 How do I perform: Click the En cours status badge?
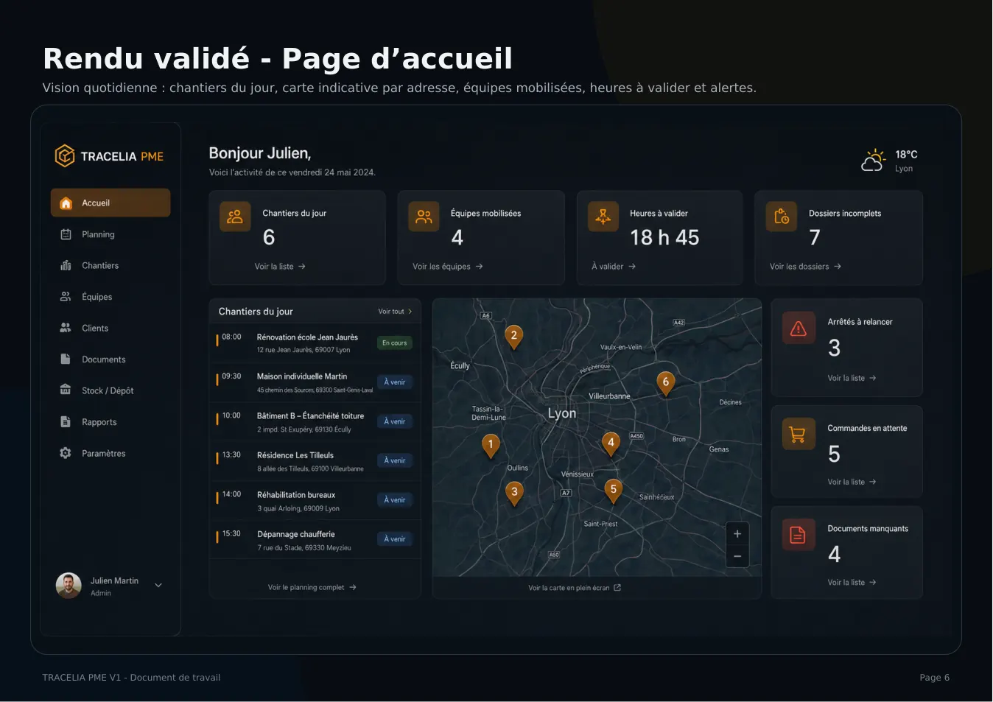[395, 343]
